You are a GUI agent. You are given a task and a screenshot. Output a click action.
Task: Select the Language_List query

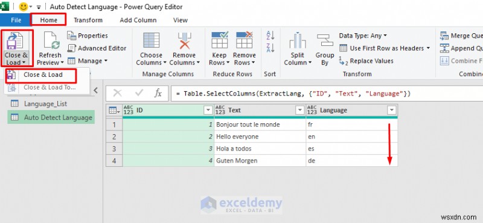pyautogui.click(x=51, y=103)
